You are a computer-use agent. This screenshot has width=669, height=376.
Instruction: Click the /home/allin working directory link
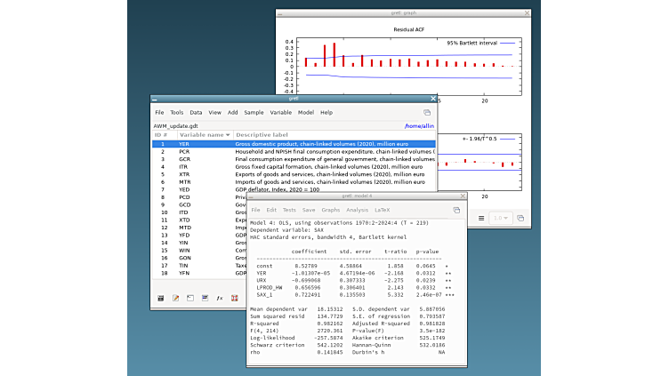click(x=419, y=126)
